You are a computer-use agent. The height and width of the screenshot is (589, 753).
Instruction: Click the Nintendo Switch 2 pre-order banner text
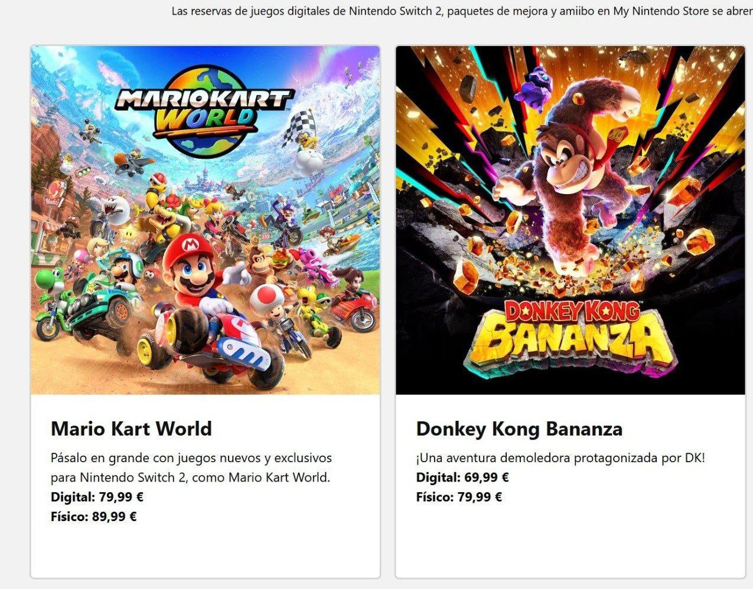(462, 11)
